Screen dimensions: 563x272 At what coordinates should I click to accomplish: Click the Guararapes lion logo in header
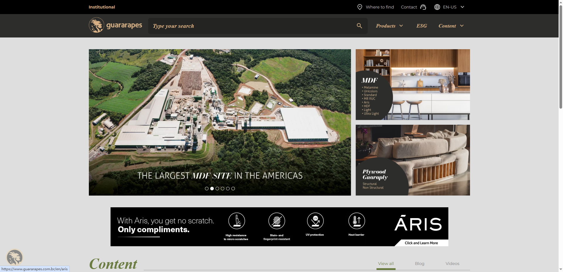coord(96,25)
